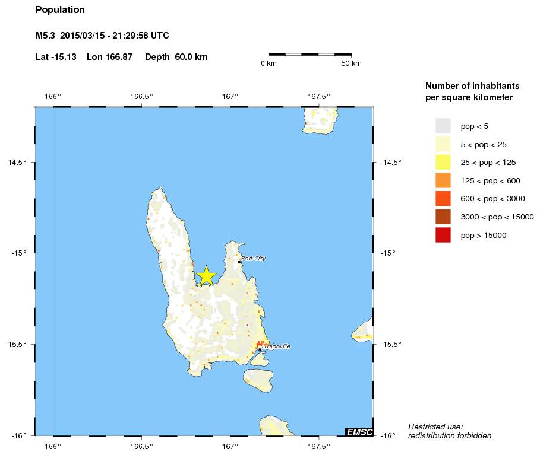Click the Port-Olry city dot
540x455 pixels.
[x=239, y=262]
